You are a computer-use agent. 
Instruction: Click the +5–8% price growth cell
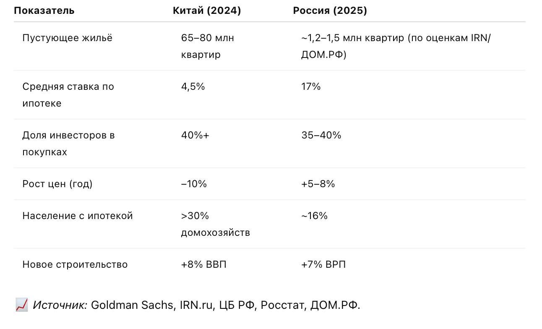318,184
